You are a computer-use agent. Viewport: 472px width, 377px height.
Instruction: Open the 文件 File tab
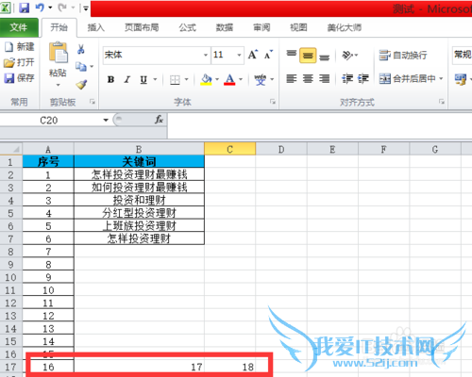[x=19, y=27]
